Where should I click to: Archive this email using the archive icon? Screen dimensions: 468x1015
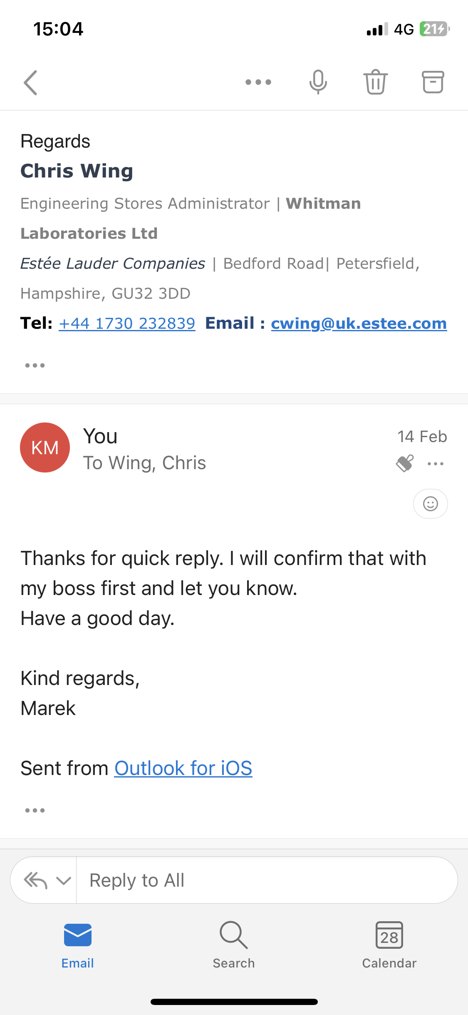pyautogui.click(x=433, y=82)
